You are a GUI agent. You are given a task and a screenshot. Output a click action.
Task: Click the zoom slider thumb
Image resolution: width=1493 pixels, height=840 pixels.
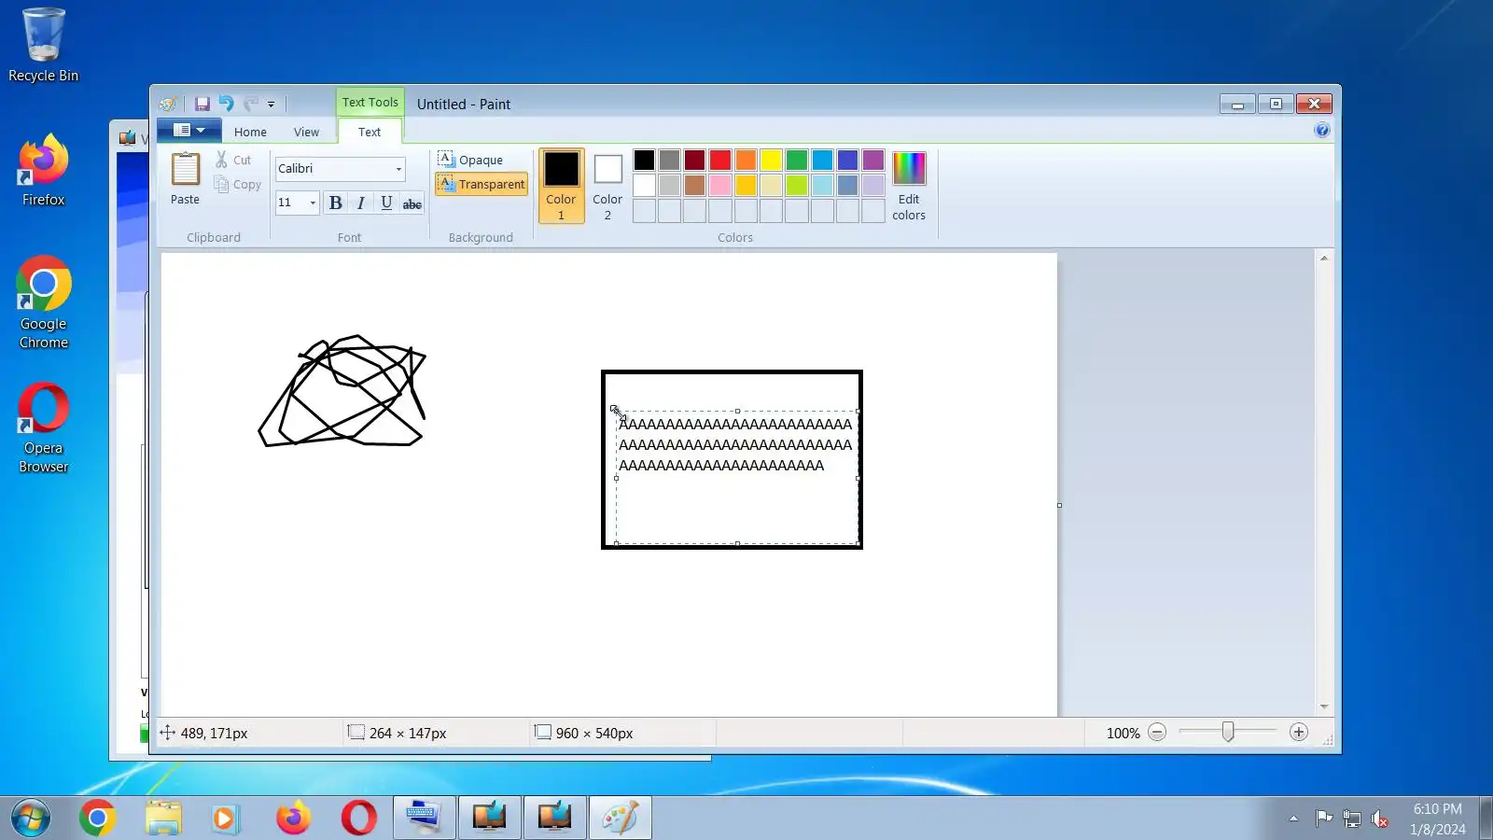[1228, 733]
